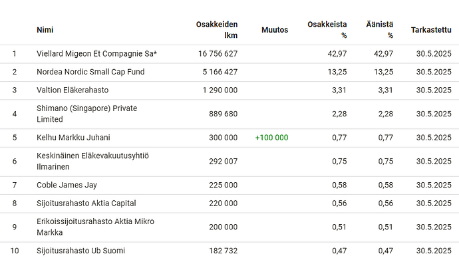Open Valtion Eläkerahasto shareholder entry
459x260 pixels.
[x=73, y=90]
